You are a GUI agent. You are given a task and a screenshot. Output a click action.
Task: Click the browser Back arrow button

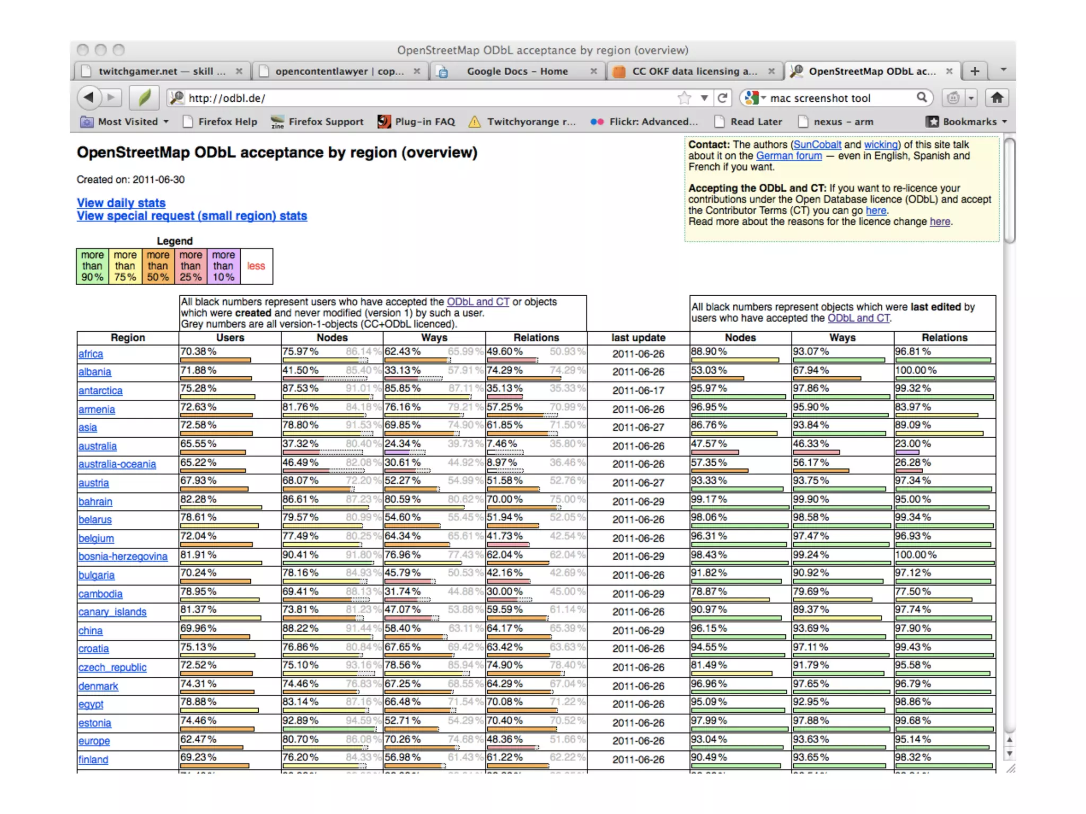click(x=89, y=98)
